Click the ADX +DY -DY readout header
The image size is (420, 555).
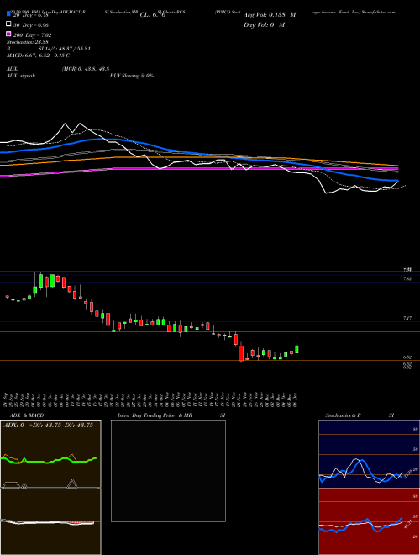tap(48, 425)
